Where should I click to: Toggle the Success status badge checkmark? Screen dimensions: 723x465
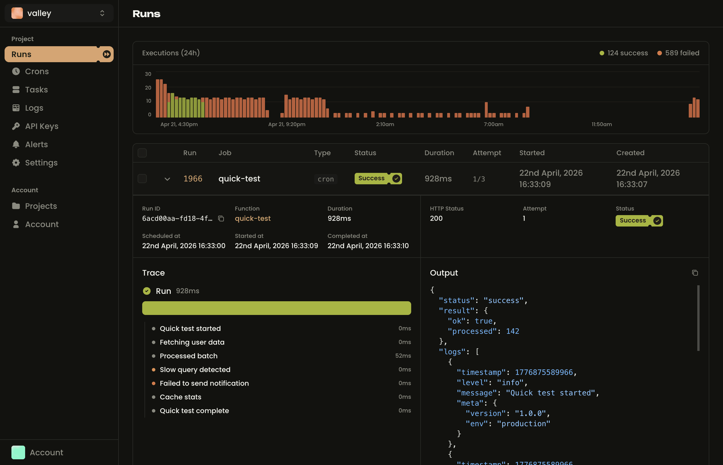click(396, 179)
